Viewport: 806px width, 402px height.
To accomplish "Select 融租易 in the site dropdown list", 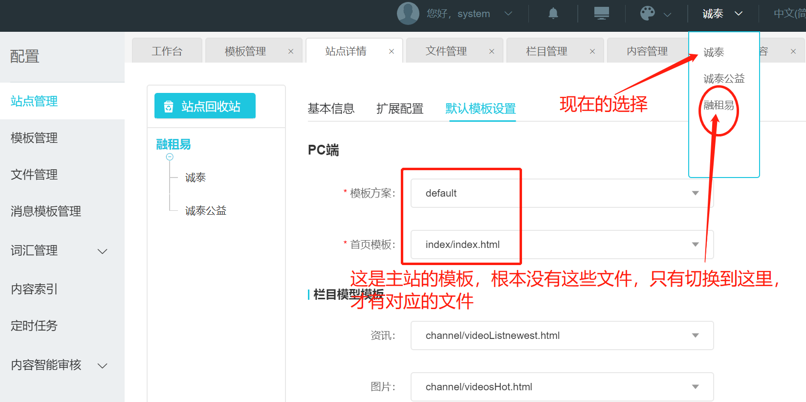I will point(719,105).
